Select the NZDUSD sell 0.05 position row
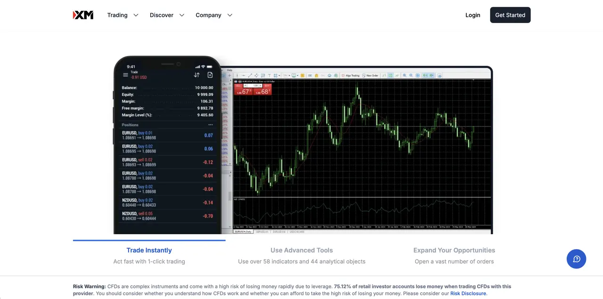This screenshot has width=603, height=299. coord(168,216)
